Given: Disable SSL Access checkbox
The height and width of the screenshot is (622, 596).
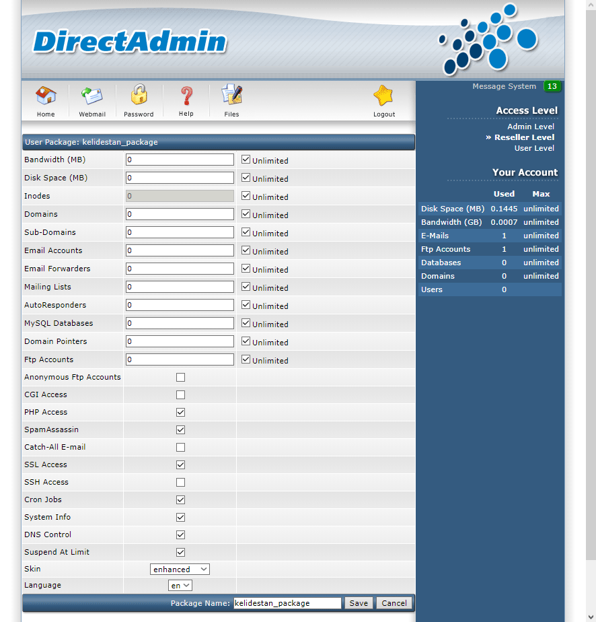Looking at the screenshot, I should click(180, 464).
